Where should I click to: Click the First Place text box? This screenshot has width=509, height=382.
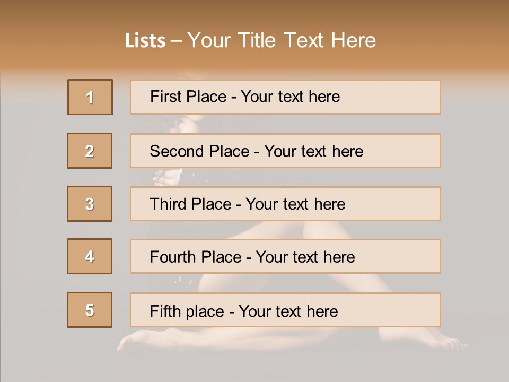[285, 97]
